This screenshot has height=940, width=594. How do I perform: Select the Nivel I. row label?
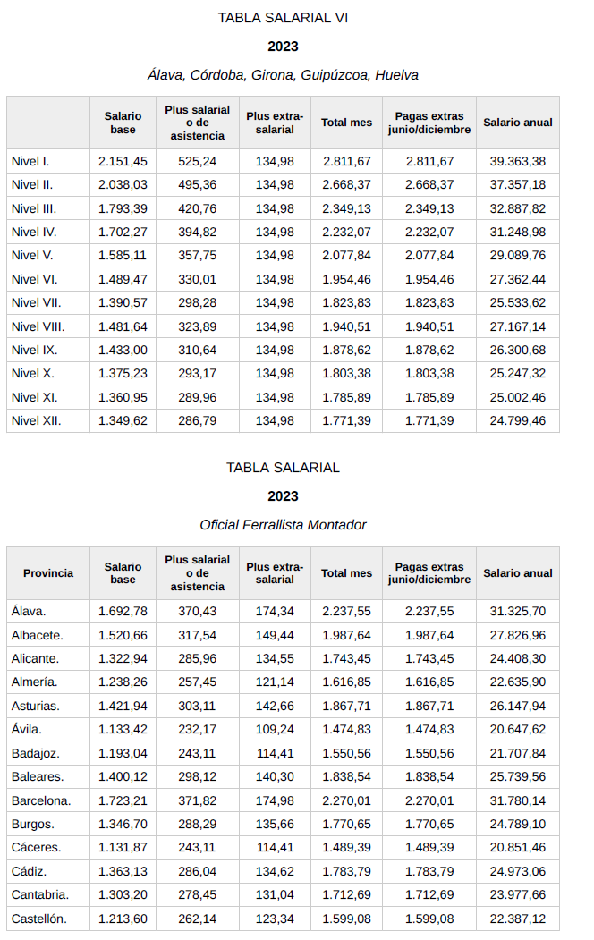(x=30, y=162)
